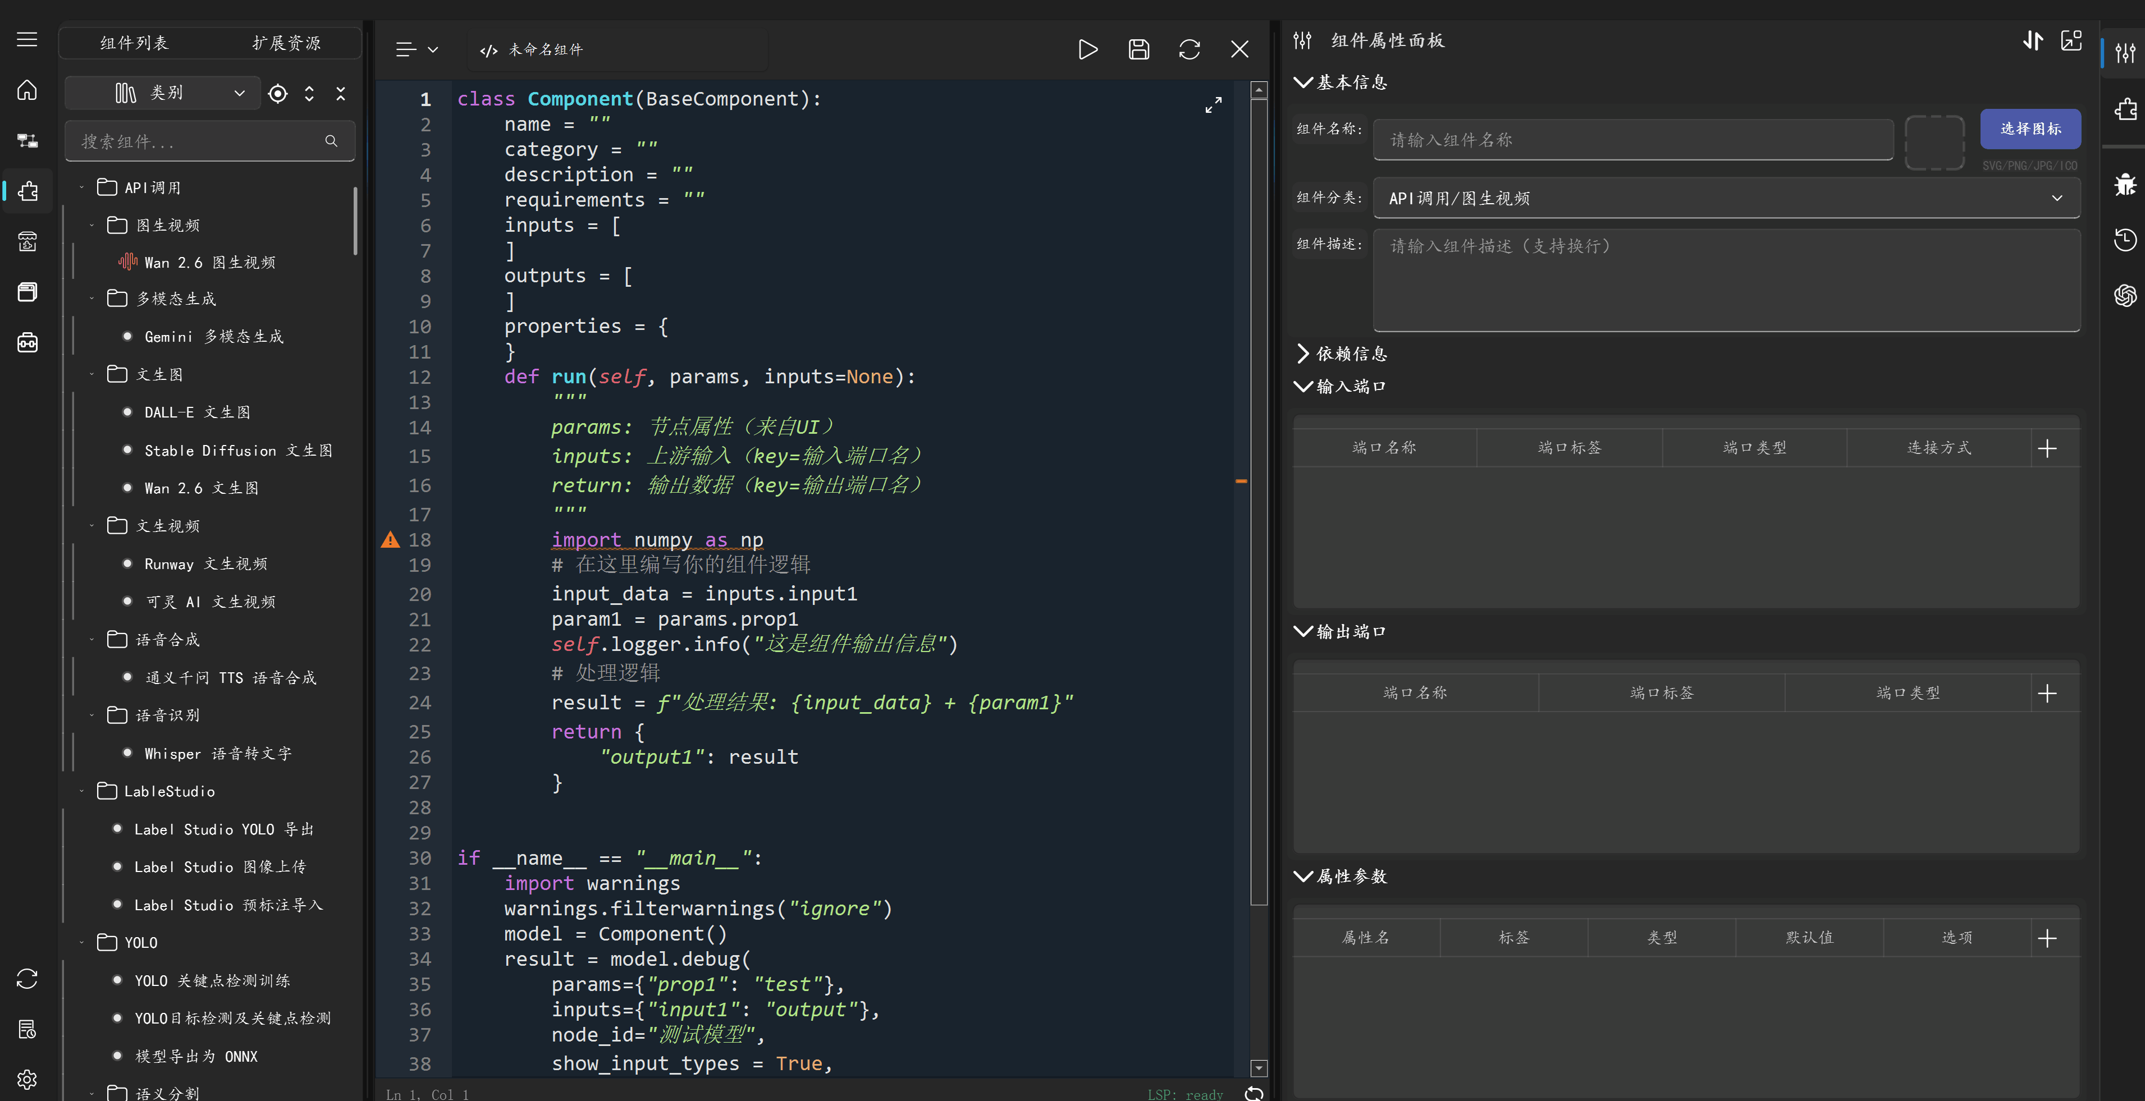Image resolution: width=2145 pixels, height=1101 pixels.
Task: Click the icon preview placeholder box
Action: click(x=1934, y=143)
